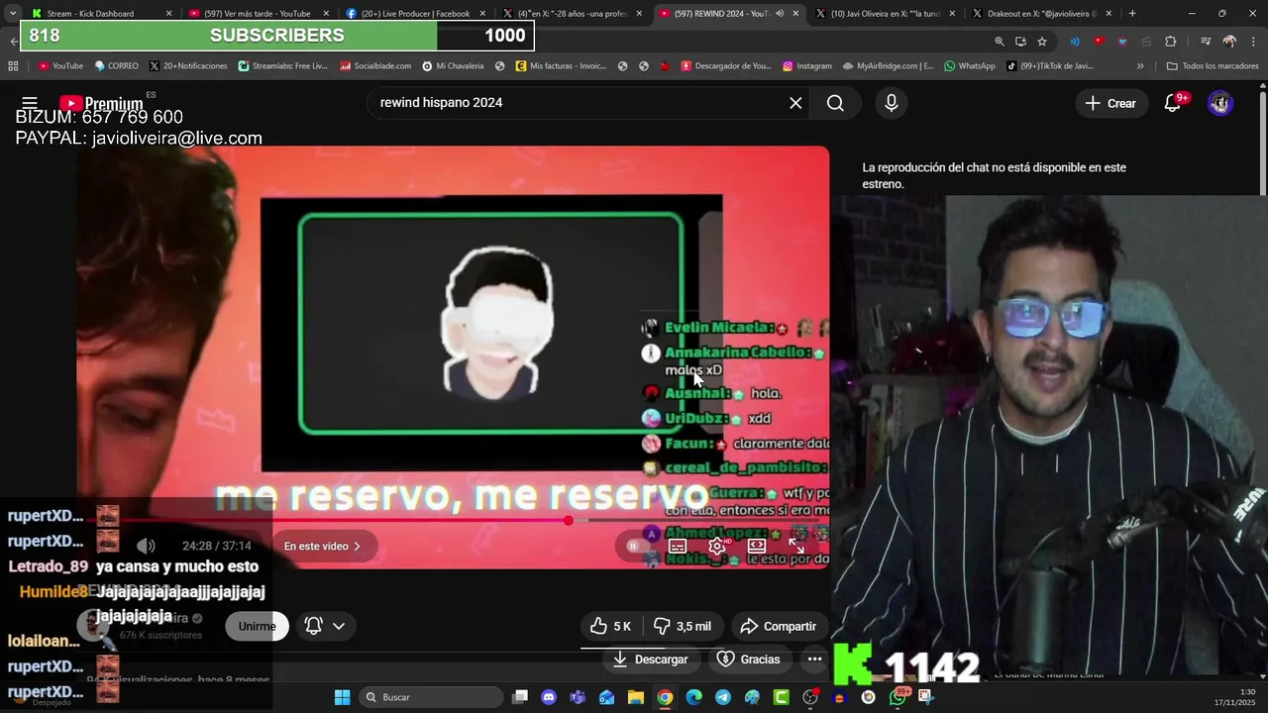Open the YouTube account avatar menu

(1220, 103)
